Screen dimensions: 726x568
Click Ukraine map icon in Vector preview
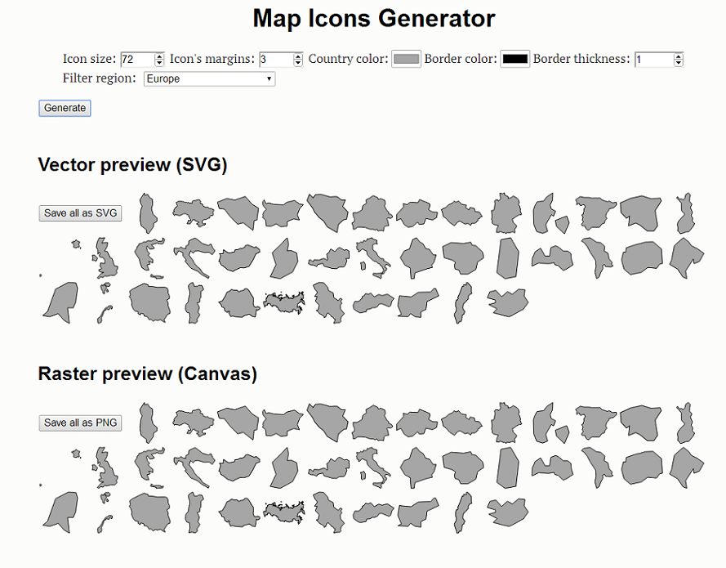pyautogui.click(x=193, y=212)
